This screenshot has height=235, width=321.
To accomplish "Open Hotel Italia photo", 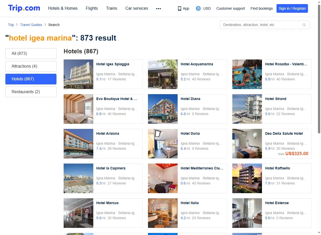I will pyautogui.click(x=163, y=213).
